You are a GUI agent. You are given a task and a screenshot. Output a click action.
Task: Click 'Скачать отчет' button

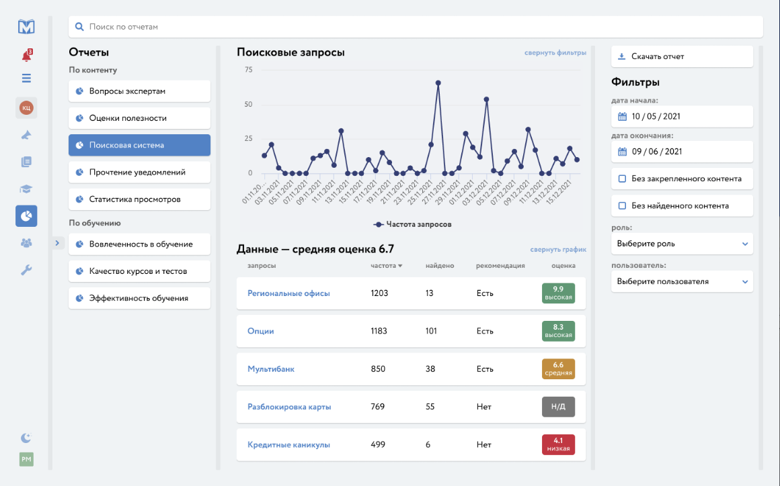[x=682, y=56]
